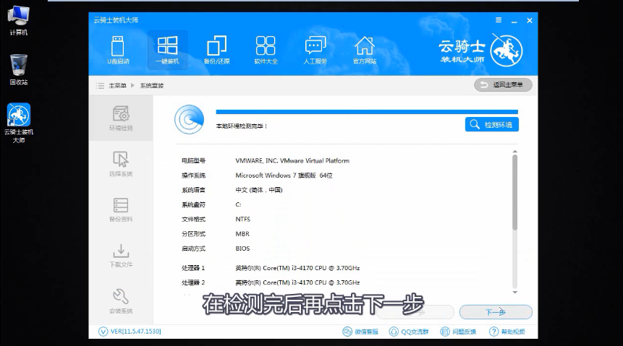Click the 下一步 button
This screenshot has height=346, width=623.
496,312
